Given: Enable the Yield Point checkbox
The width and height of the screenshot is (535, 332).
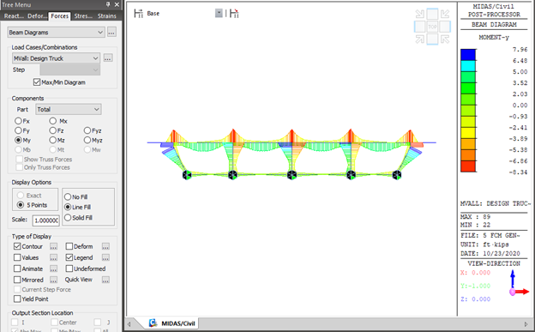Looking at the screenshot, I should click(x=17, y=299).
